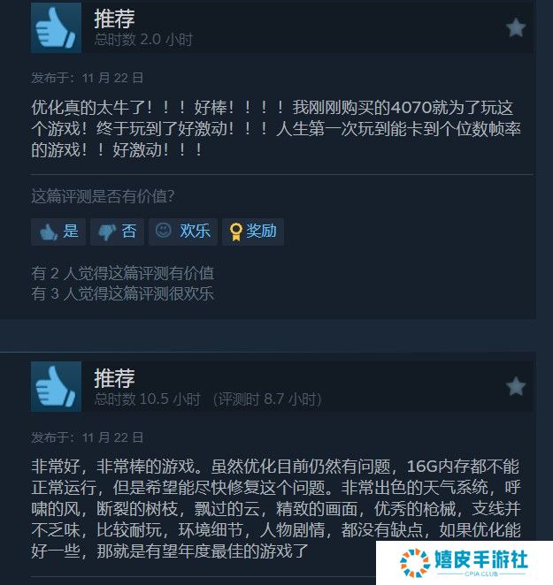Click the 嬉皮手游社 logo watermark
553x585 pixels.
(464, 563)
